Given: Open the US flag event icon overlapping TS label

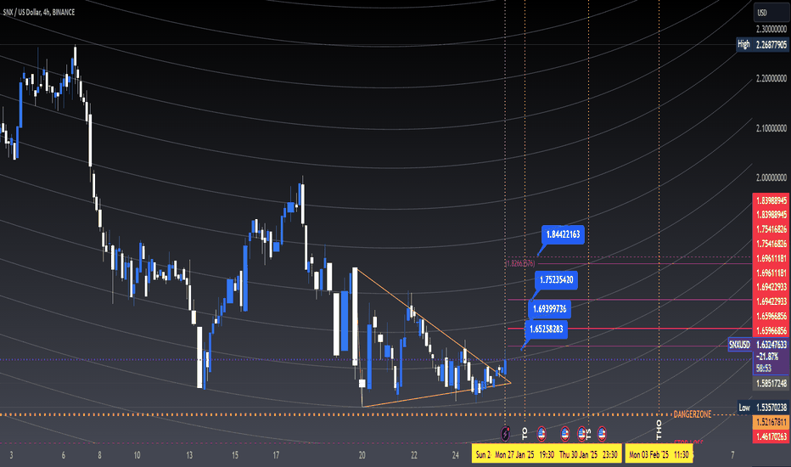Looking at the screenshot, I should [x=581, y=433].
